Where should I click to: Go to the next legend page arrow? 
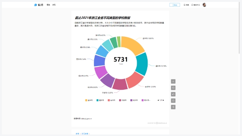163,100
